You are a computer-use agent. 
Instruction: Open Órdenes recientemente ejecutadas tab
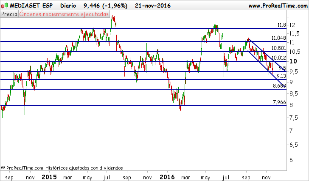(x=64, y=14)
